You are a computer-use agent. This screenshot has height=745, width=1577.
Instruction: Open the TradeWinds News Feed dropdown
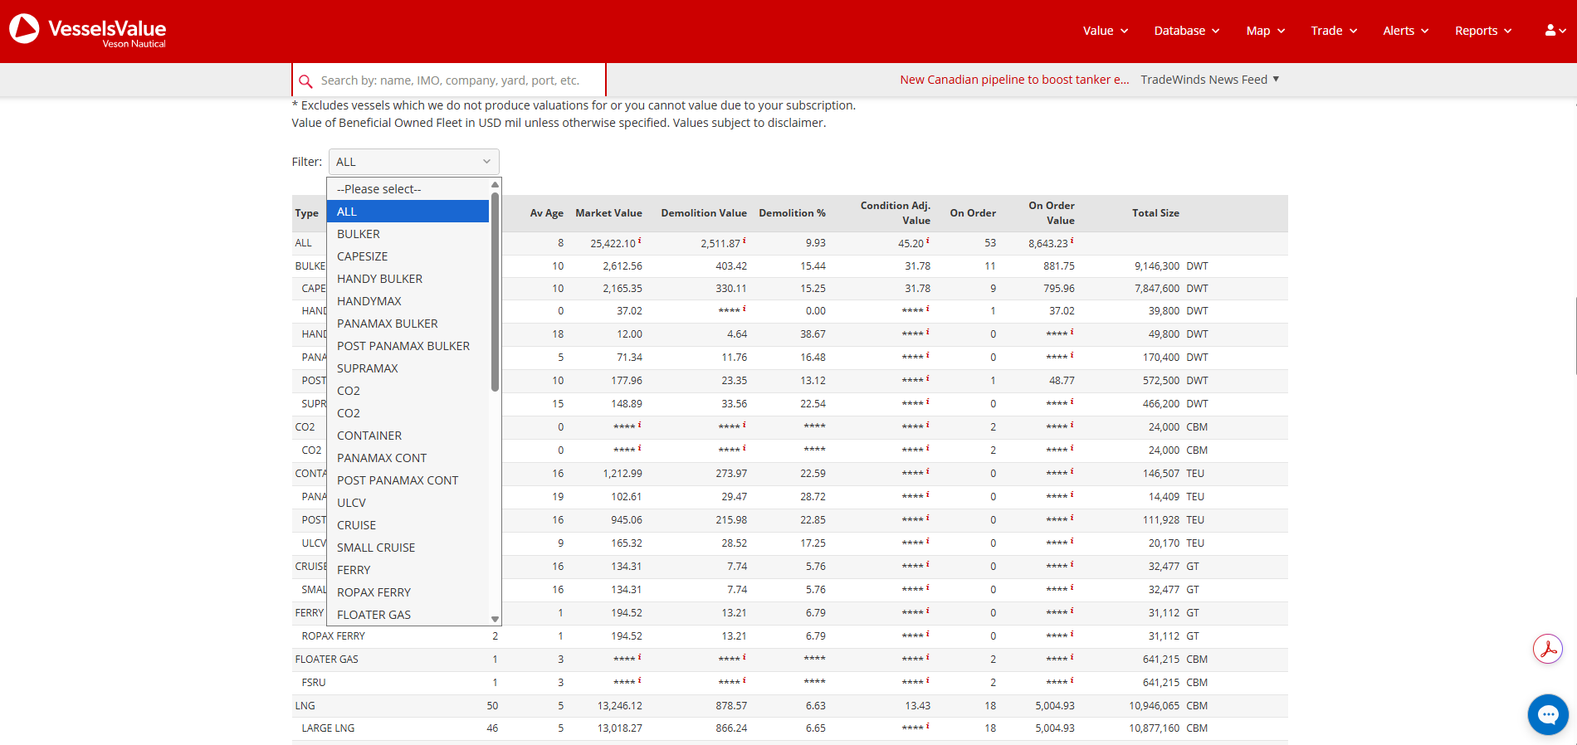coord(1210,80)
